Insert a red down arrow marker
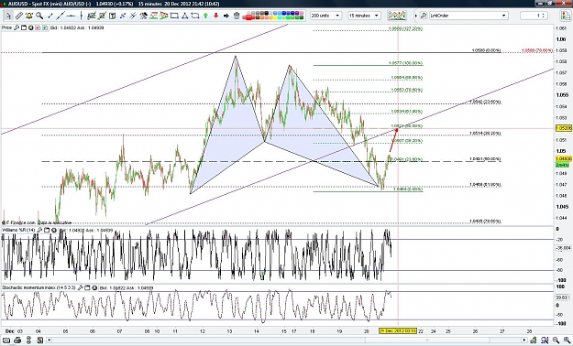 click(x=215, y=16)
